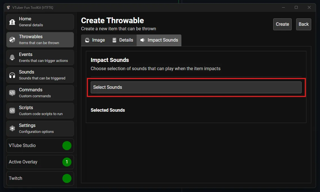The width and height of the screenshot is (320, 192).
Task: Click the Events bell icon
Action: 12,57
